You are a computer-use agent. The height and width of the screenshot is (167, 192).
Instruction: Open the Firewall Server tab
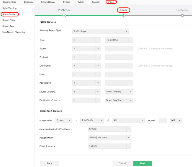click(x=48, y=2)
